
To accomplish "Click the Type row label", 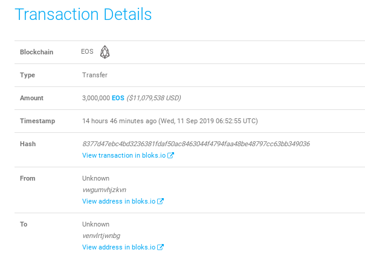I will click(27, 75).
